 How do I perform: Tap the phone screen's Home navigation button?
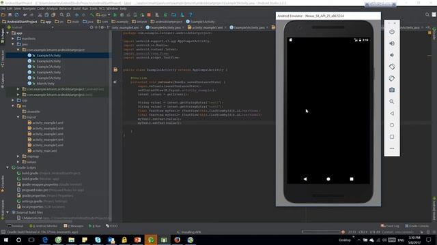point(328,179)
